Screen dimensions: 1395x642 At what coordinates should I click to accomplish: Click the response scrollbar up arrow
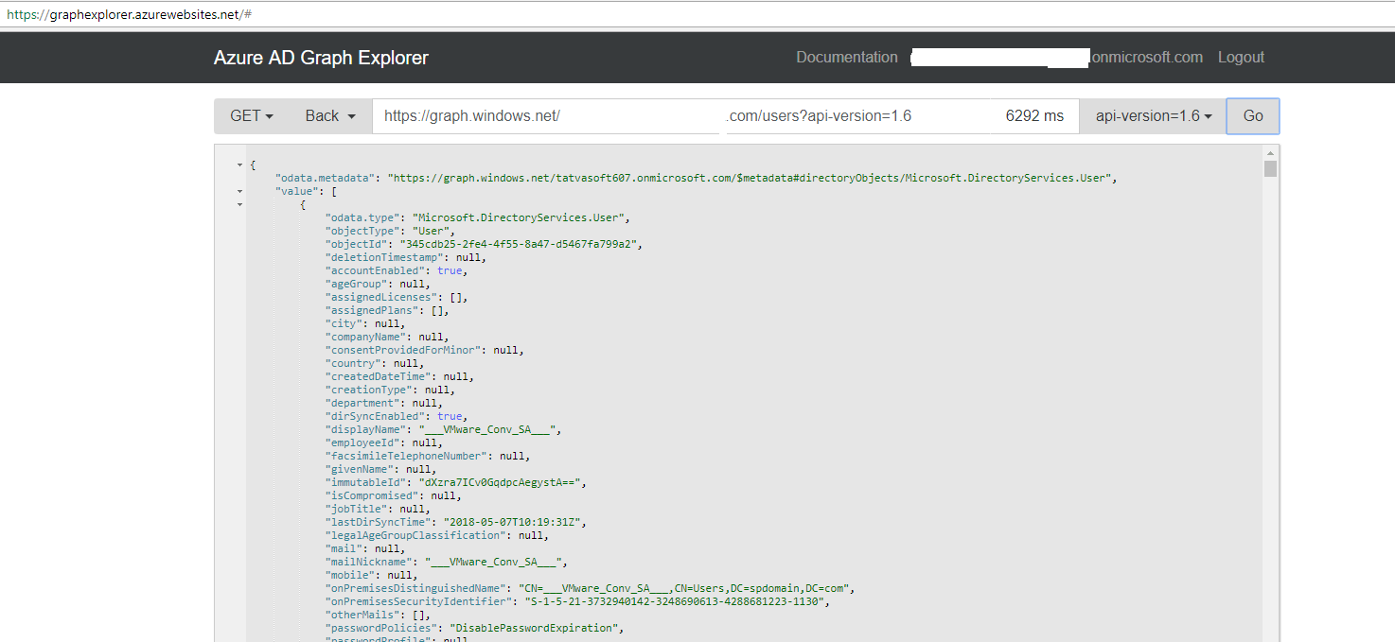coord(1270,153)
